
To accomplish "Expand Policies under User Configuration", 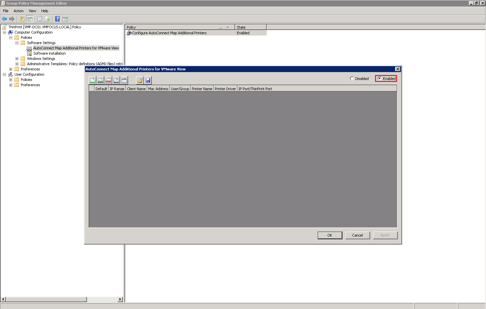I will (x=11, y=80).
